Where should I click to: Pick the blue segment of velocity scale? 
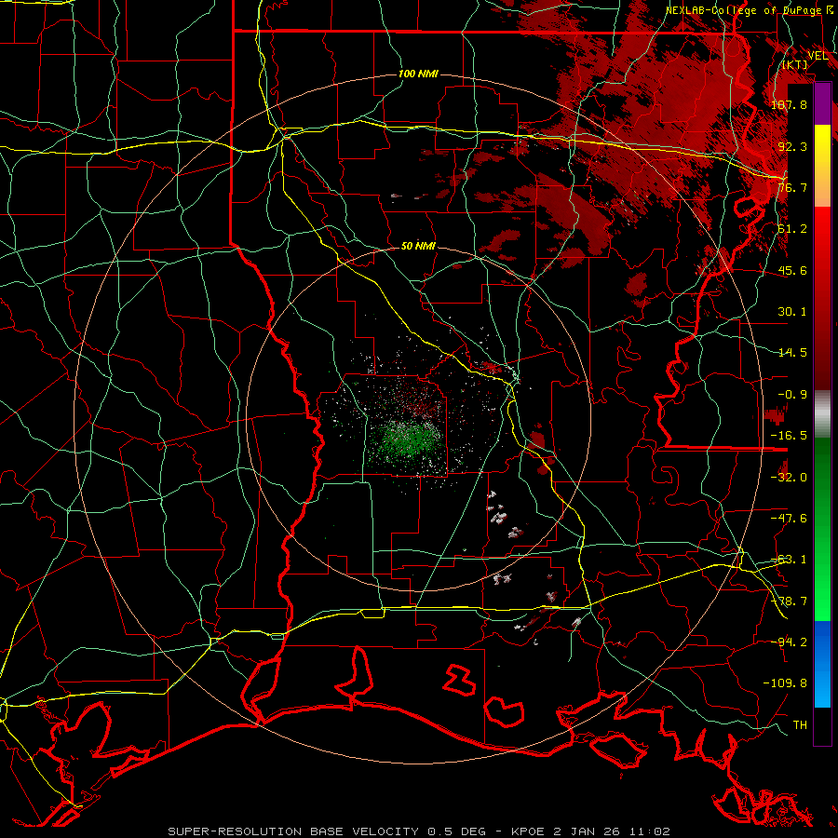(x=822, y=664)
